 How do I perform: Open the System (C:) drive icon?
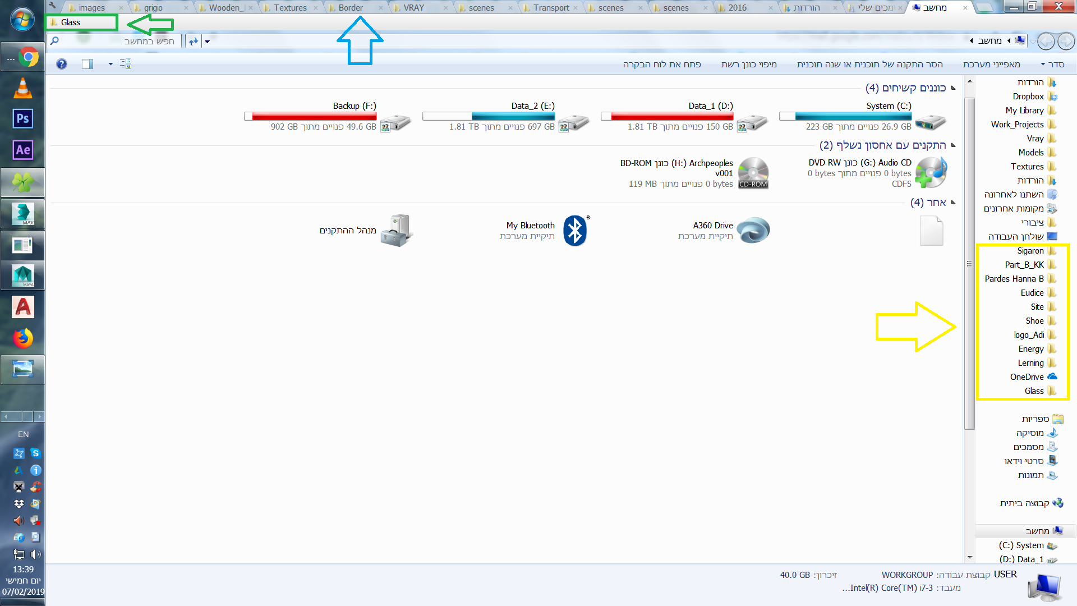point(930,122)
